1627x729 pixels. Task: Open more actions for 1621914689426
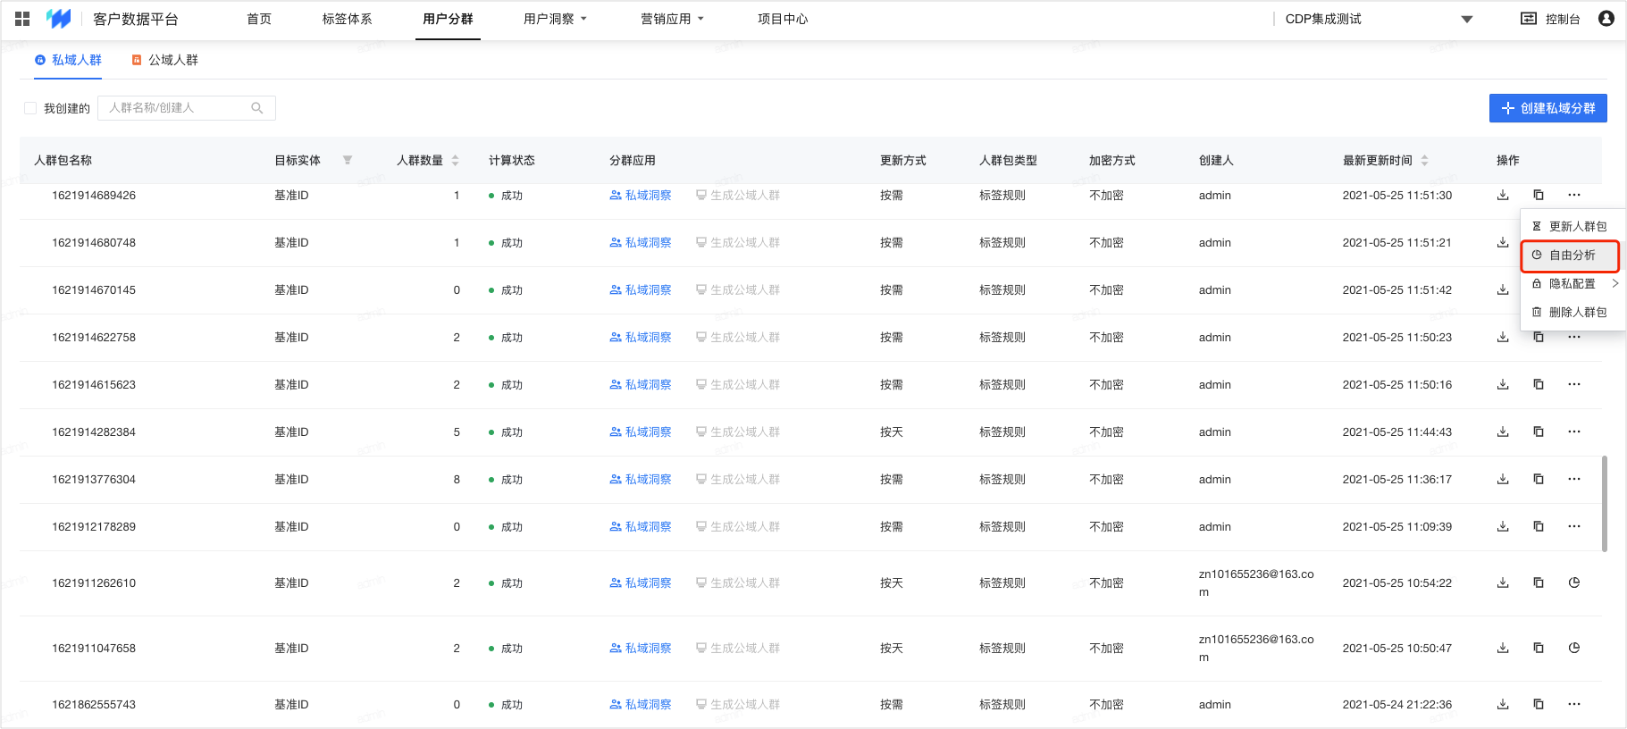pyautogui.click(x=1574, y=195)
